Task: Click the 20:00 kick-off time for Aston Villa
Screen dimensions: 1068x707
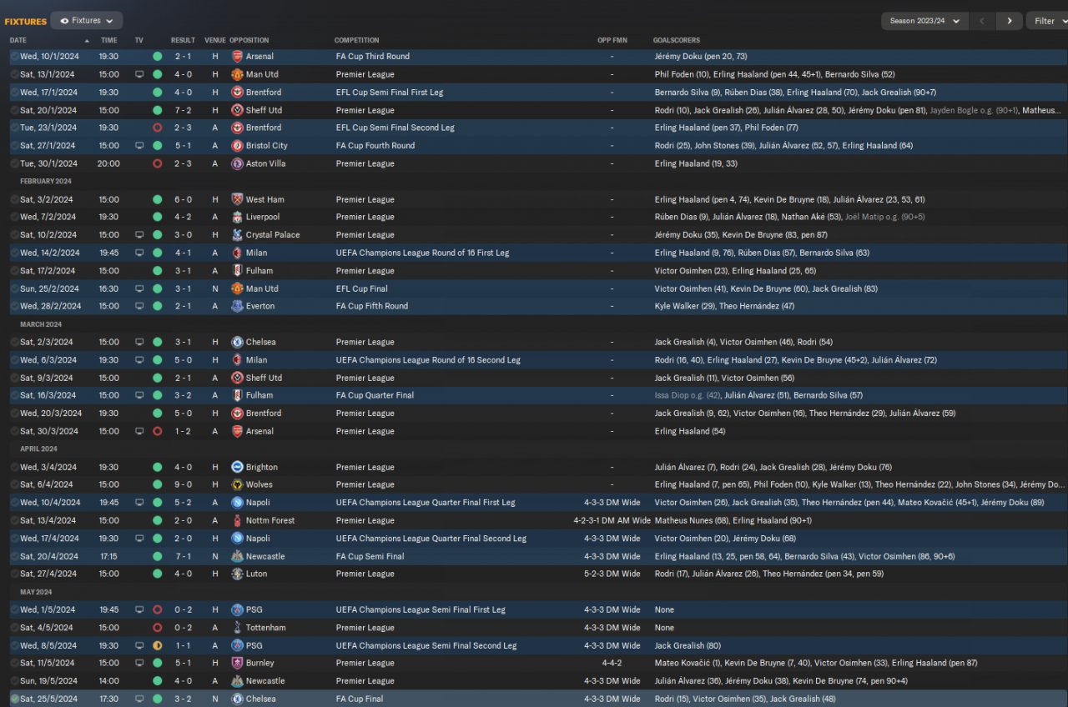Action: coord(109,163)
